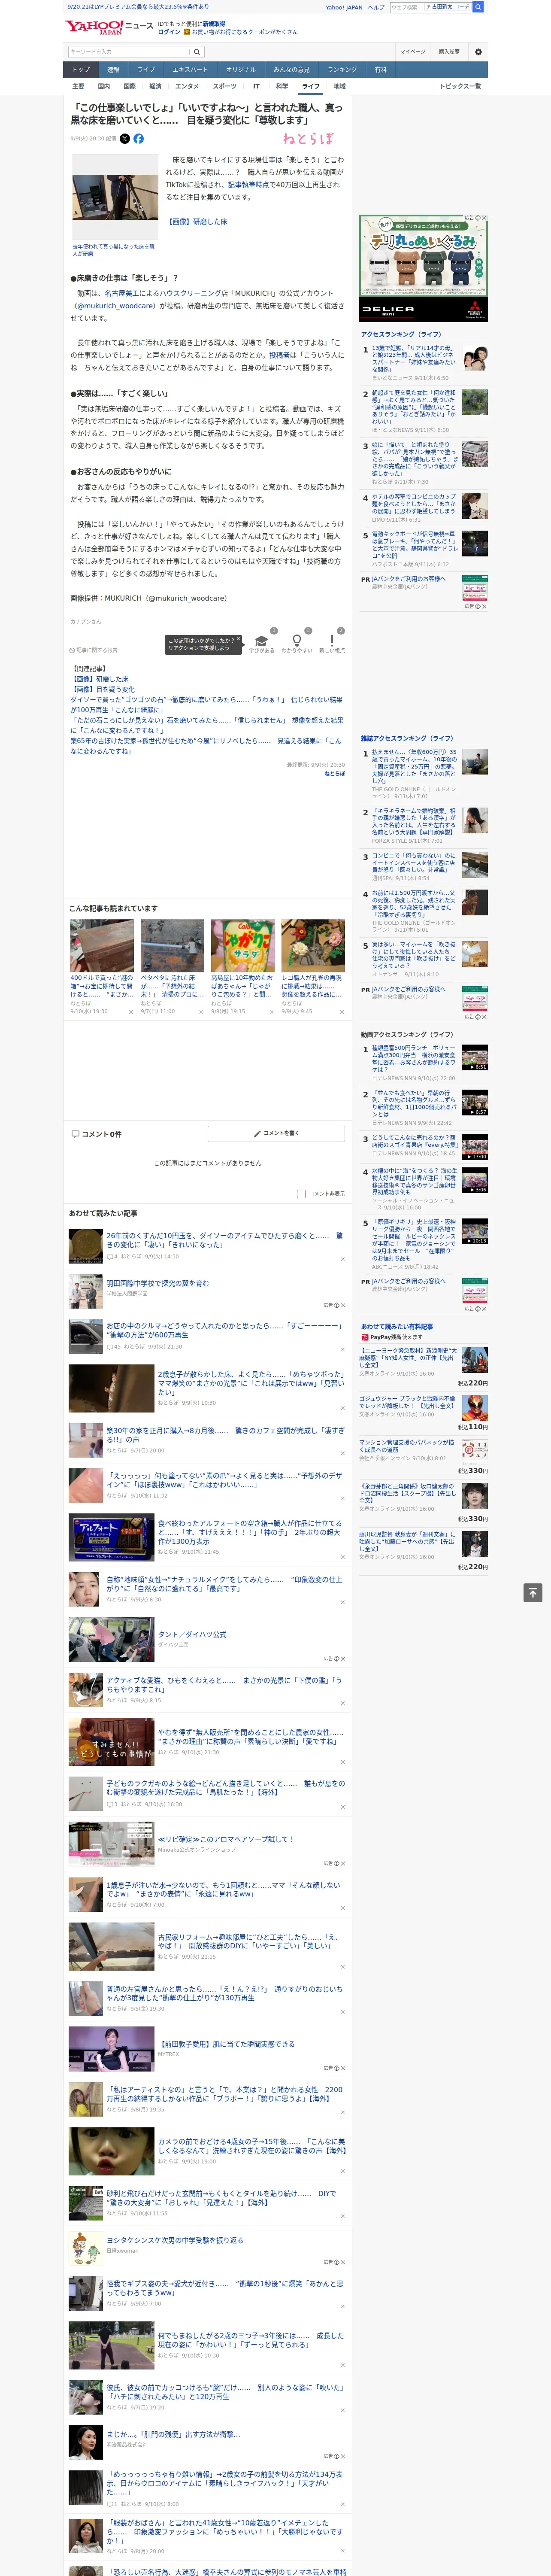Click the scroll-to-top arrow button

coord(533,1592)
